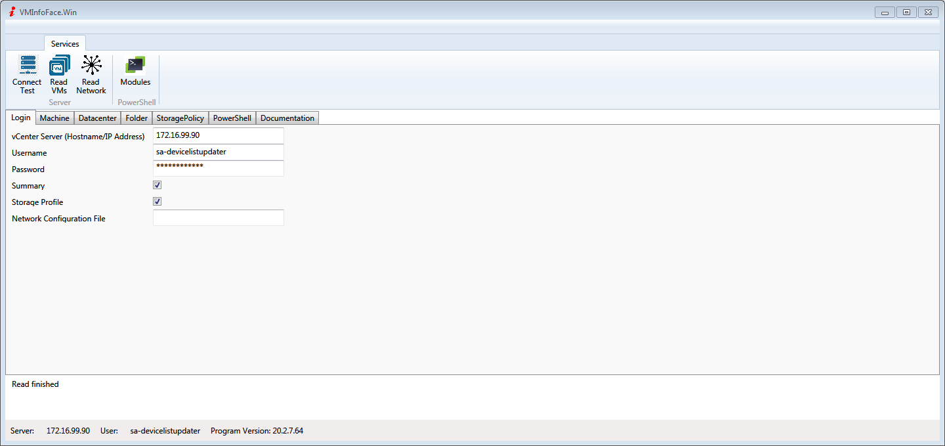Toggle the Summary checkbox
The image size is (945, 446).
tap(157, 185)
